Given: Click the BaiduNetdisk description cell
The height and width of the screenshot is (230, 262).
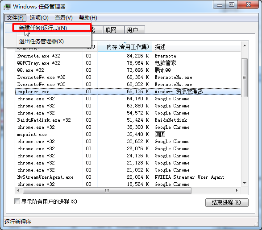Looking at the screenshot, I should click(x=171, y=120).
